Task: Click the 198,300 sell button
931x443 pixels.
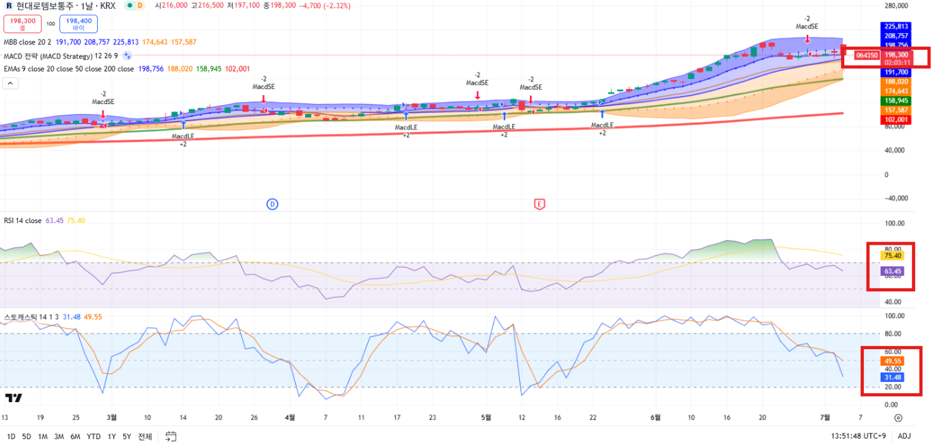Action: coord(22,24)
